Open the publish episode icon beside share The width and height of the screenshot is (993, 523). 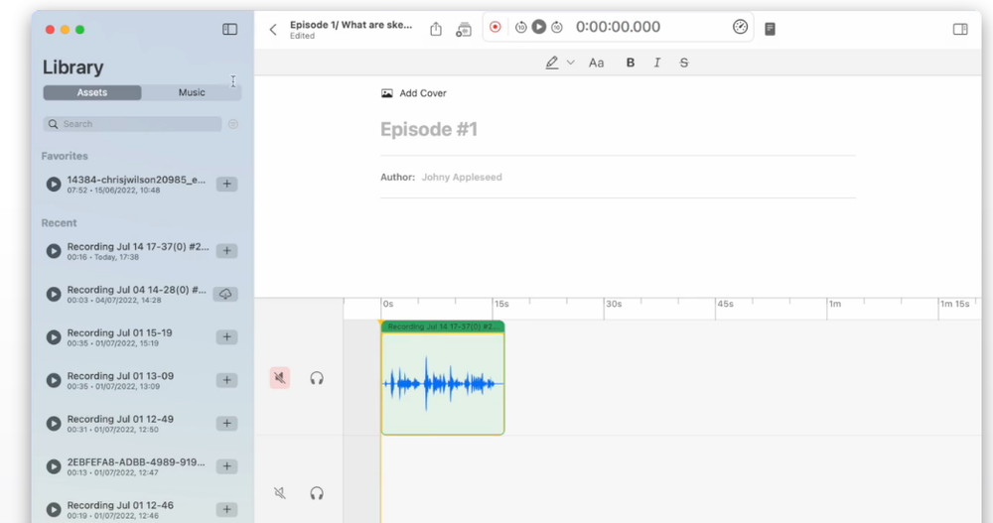point(464,29)
